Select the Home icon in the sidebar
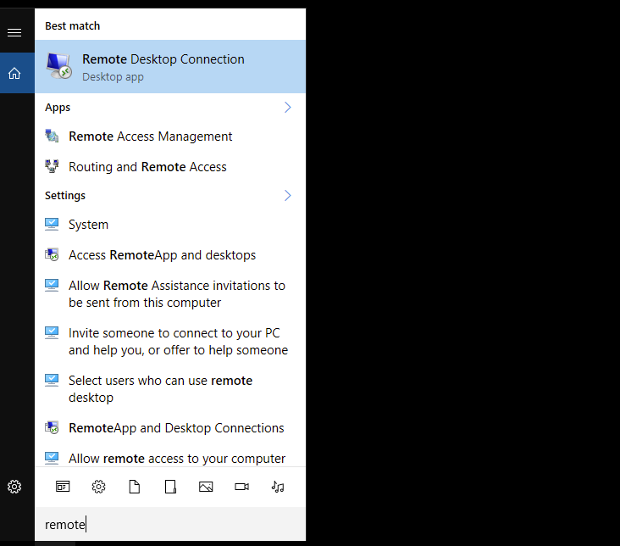The image size is (620, 546). tap(14, 73)
